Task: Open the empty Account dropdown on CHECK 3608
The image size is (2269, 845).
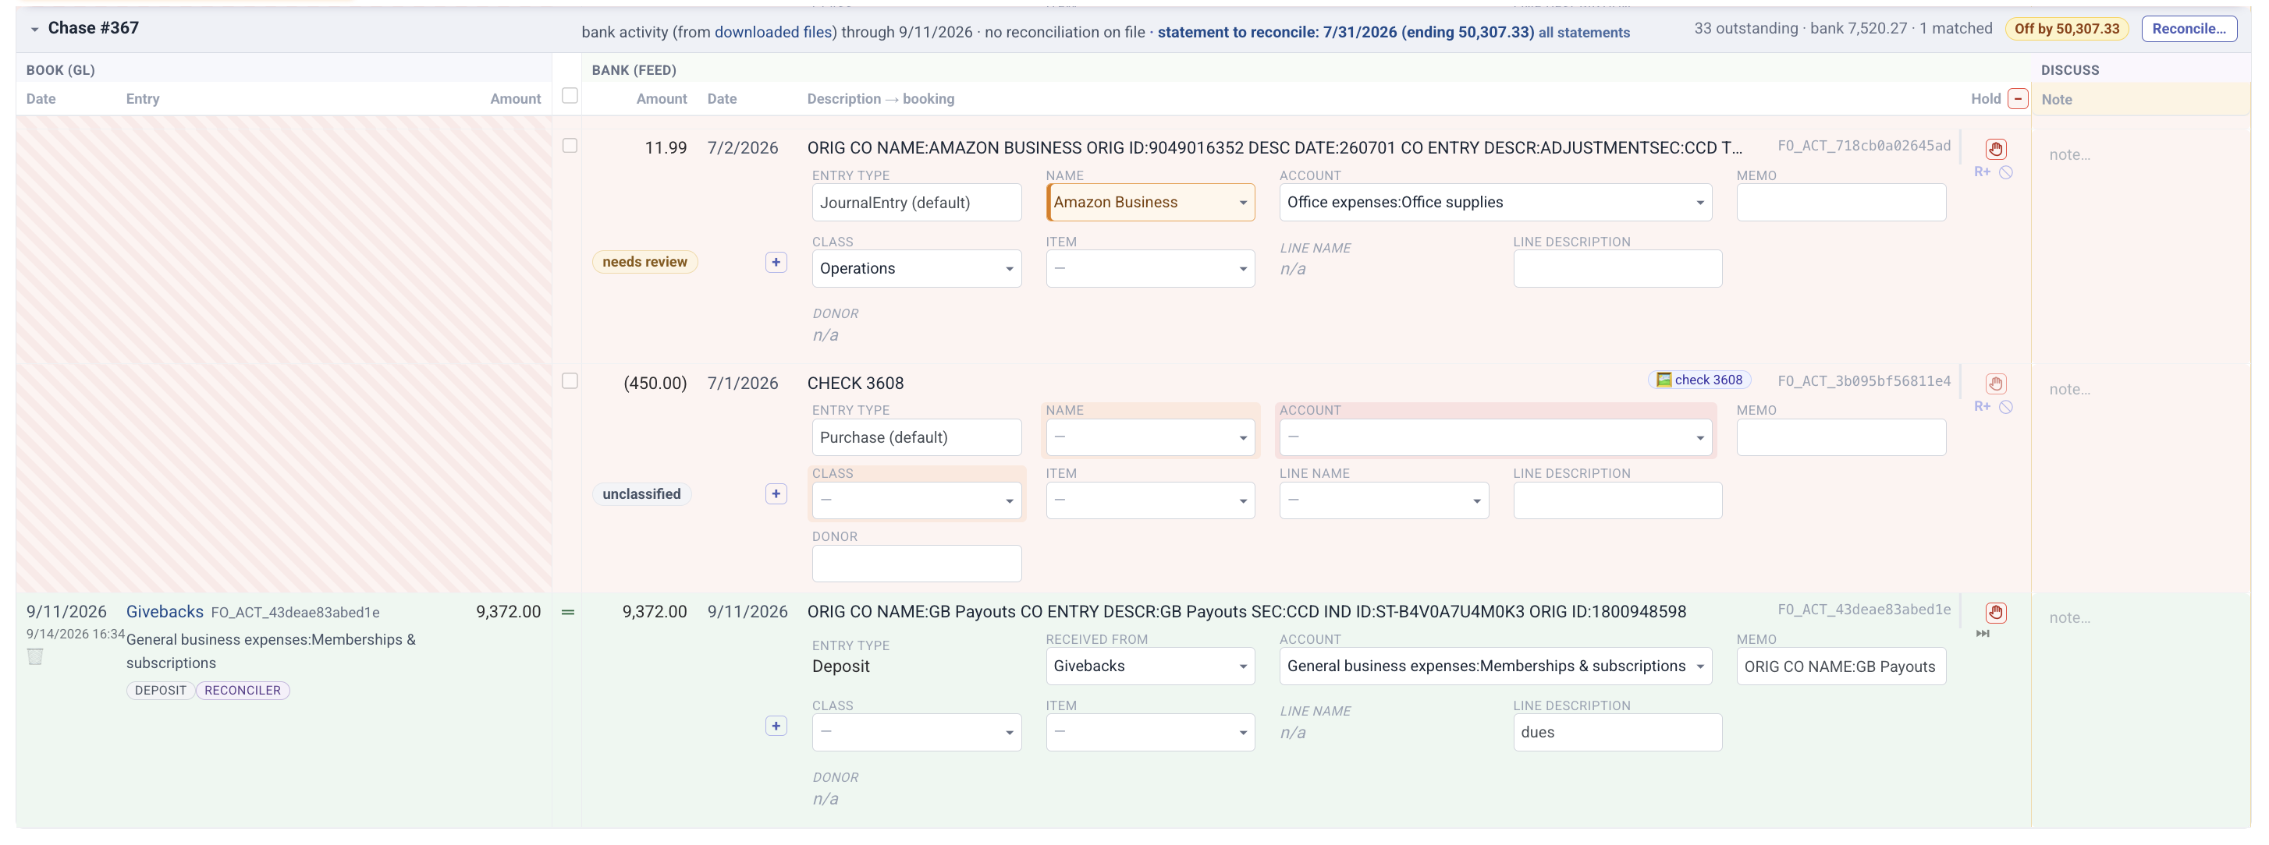Action: pyautogui.click(x=1496, y=437)
